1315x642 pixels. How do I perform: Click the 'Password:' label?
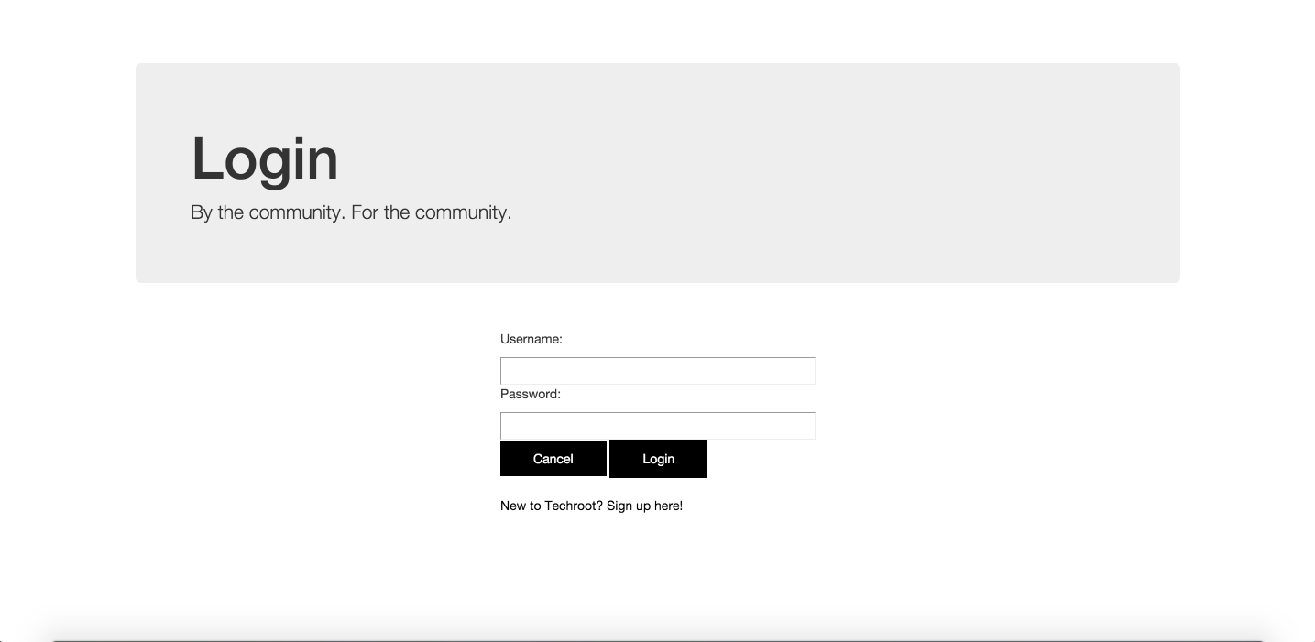(x=531, y=394)
